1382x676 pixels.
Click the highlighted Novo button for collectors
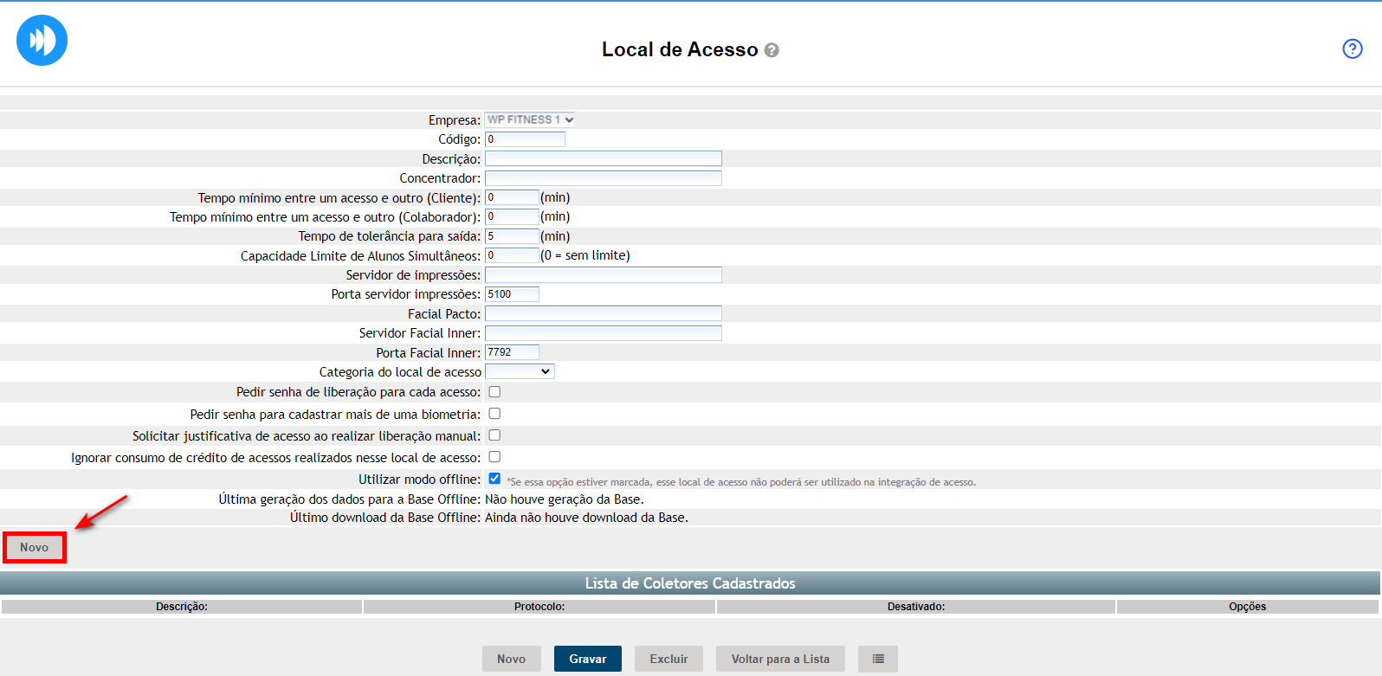[35, 547]
